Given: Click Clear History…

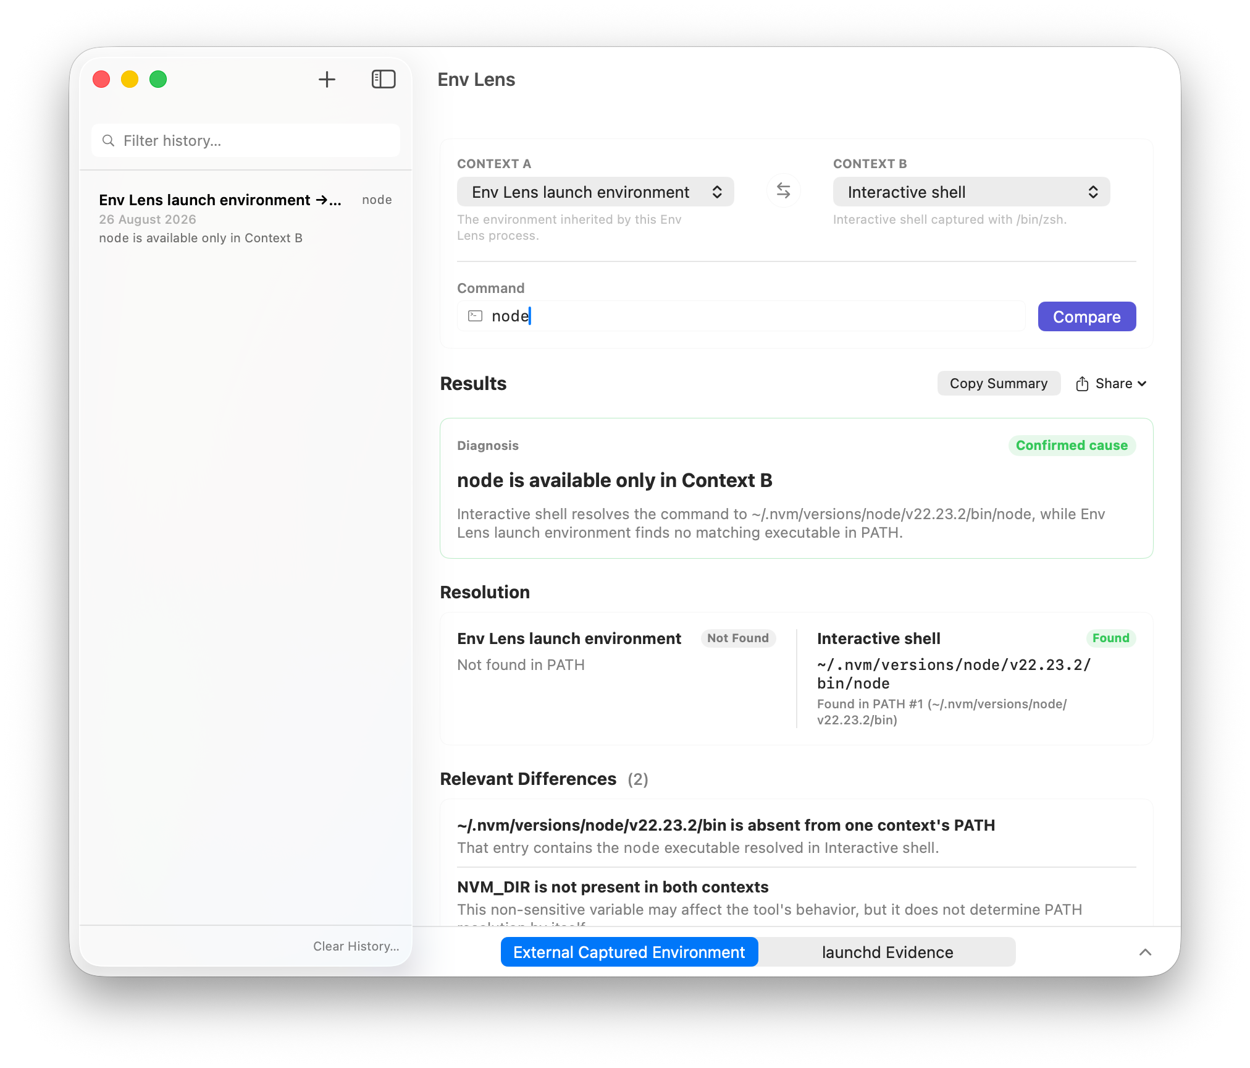Looking at the screenshot, I should (x=356, y=946).
